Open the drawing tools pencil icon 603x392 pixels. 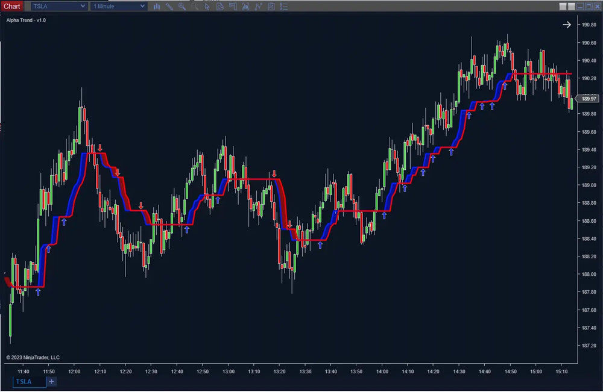click(x=168, y=6)
